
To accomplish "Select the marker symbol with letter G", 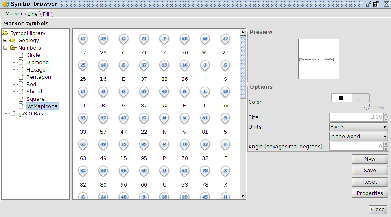I will [124, 92].
